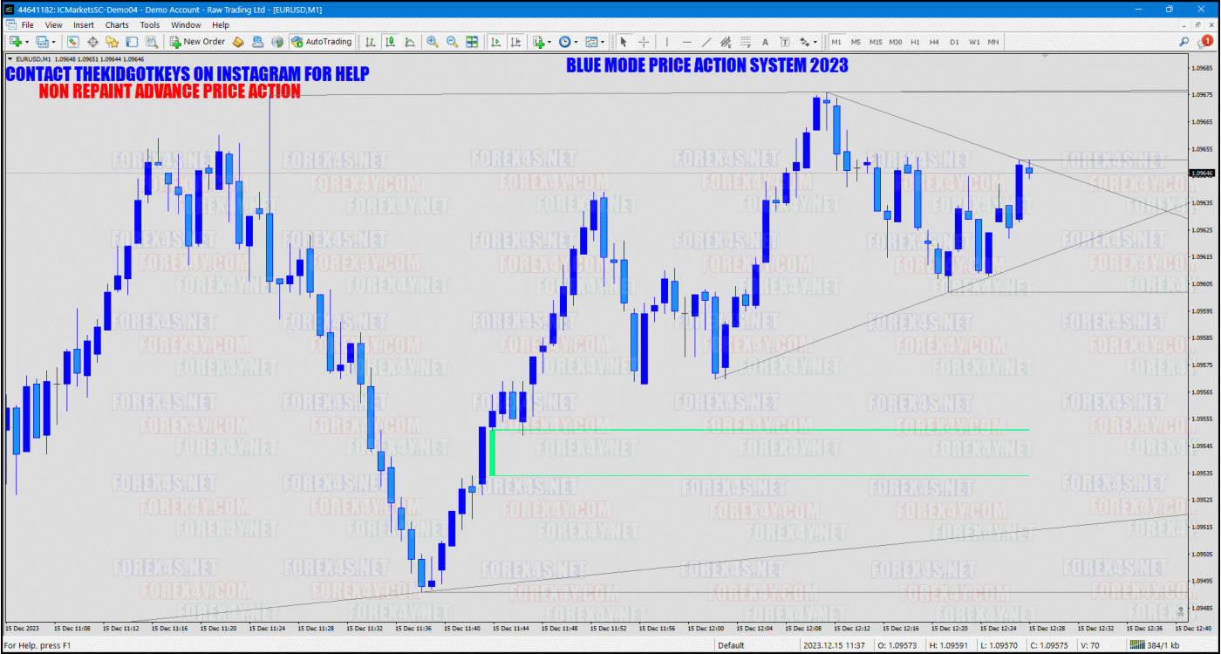The height and width of the screenshot is (654, 1221).
Task: Switch the chart to H1 timeframe
Action: [913, 41]
